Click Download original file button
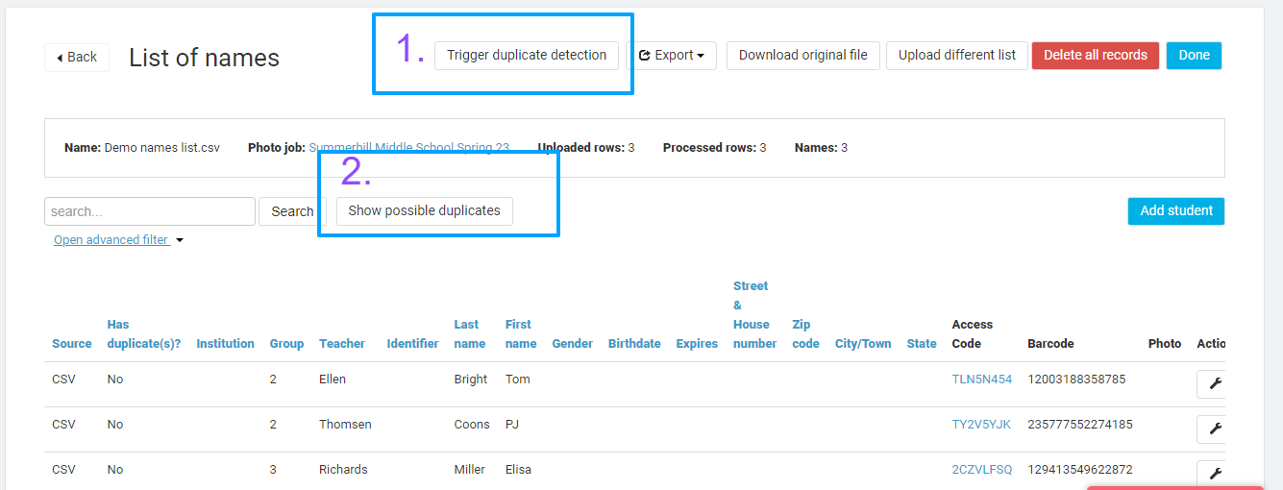The height and width of the screenshot is (490, 1283). coord(803,55)
